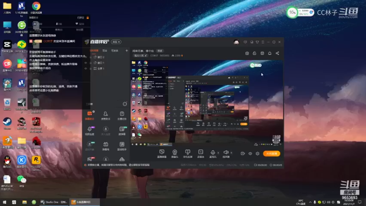The height and width of the screenshot is (206, 366).
Task: Toggle preview eye icon near stream button
Action: coord(250,153)
